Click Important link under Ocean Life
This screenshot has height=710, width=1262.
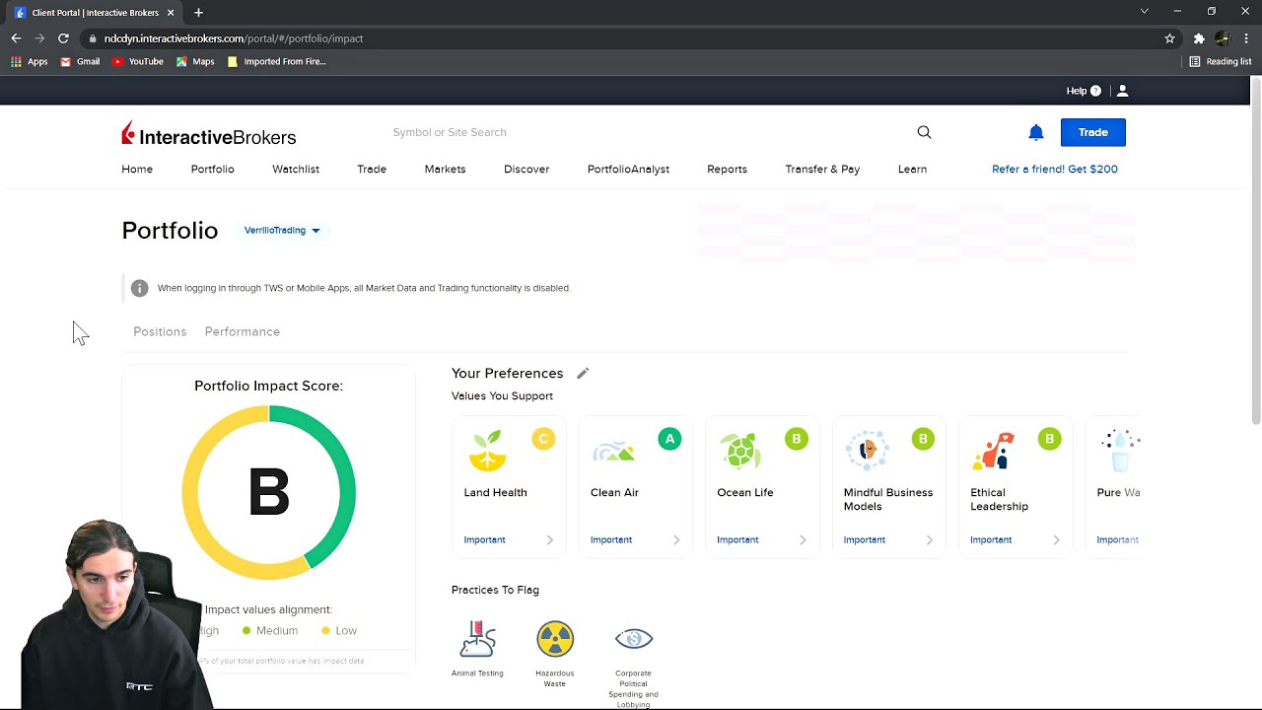point(737,539)
